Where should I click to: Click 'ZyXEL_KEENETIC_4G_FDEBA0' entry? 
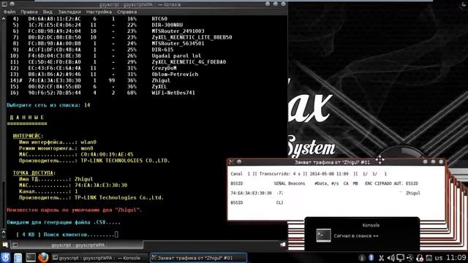[189, 62]
